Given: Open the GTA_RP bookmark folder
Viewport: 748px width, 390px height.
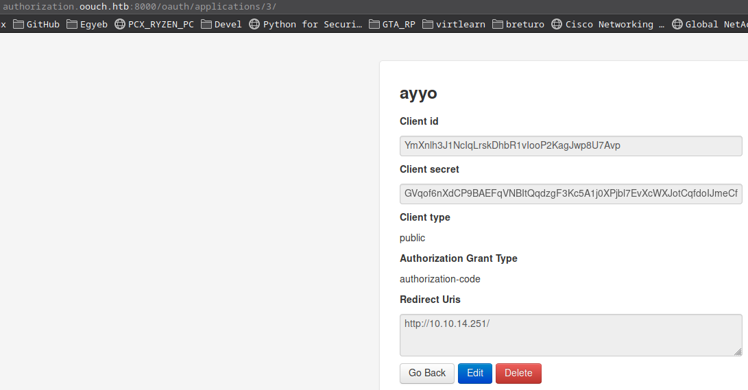Looking at the screenshot, I should pos(392,24).
